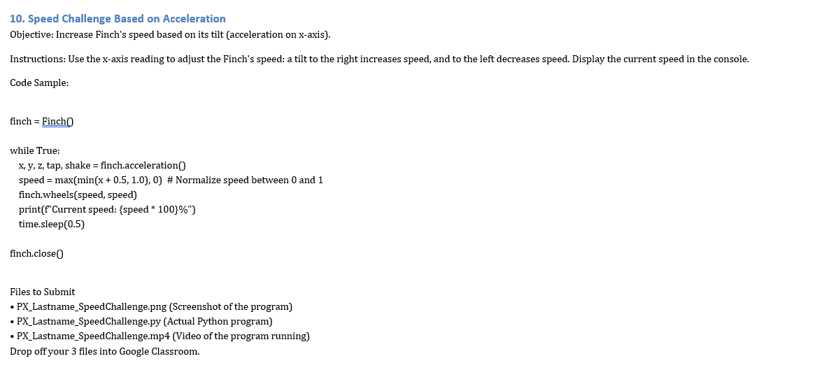Viewport: 822px width, 391px height.
Task: Click the SpeedChallenge.png file bullet
Action: coord(154,307)
